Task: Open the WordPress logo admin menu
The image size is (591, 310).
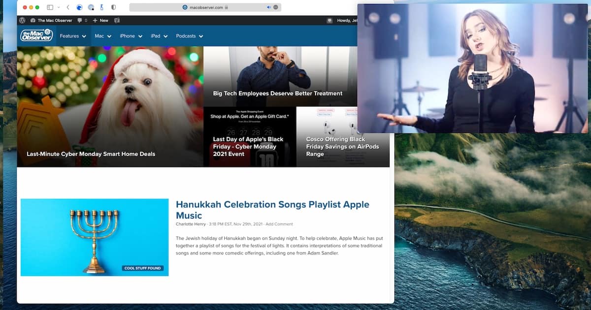Action: 22,21
